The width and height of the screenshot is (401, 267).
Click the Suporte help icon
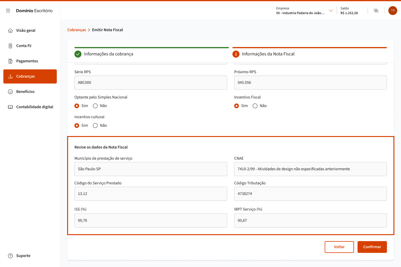(10, 256)
